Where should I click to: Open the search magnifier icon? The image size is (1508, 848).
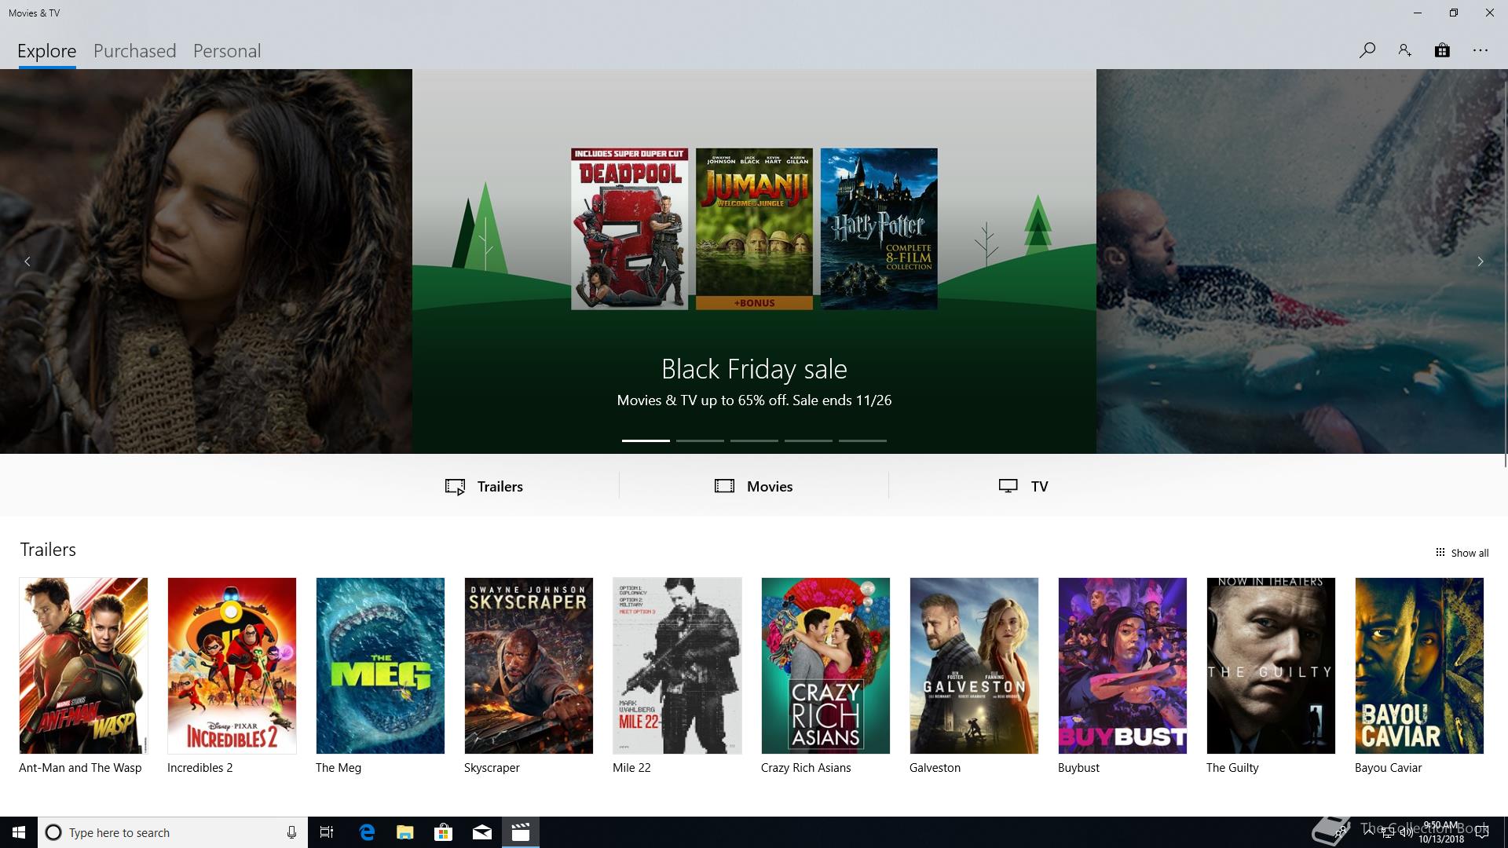[1367, 50]
